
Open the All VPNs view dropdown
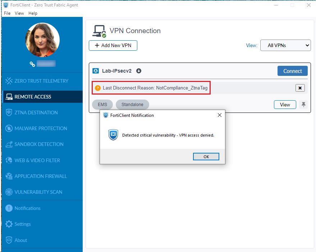[x=285, y=45]
